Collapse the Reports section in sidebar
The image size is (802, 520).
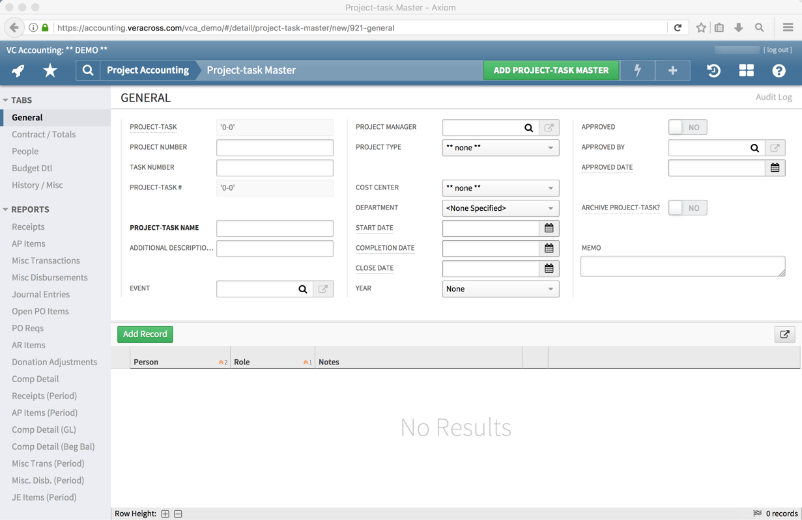[x=6, y=210]
